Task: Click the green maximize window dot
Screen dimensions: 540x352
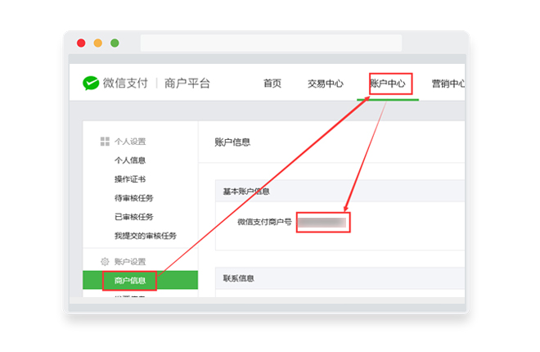Action: click(115, 43)
